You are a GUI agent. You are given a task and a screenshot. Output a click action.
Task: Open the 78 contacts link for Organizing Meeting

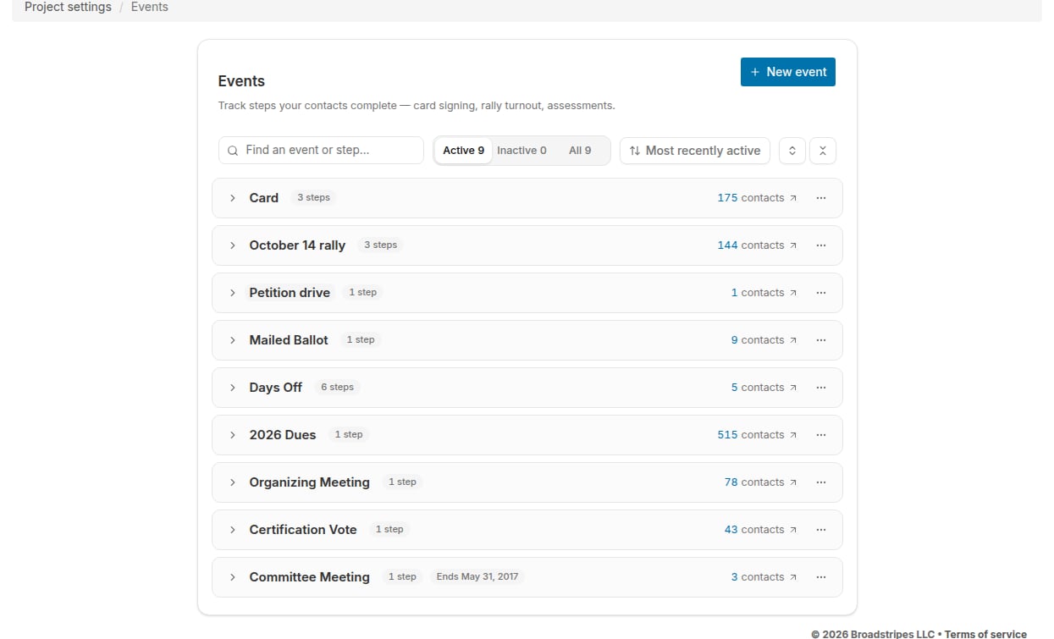point(760,482)
